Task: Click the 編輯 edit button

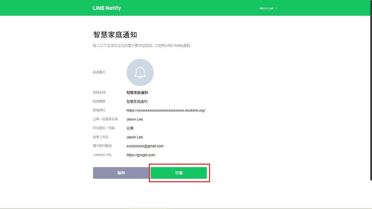Action: [121, 173]
